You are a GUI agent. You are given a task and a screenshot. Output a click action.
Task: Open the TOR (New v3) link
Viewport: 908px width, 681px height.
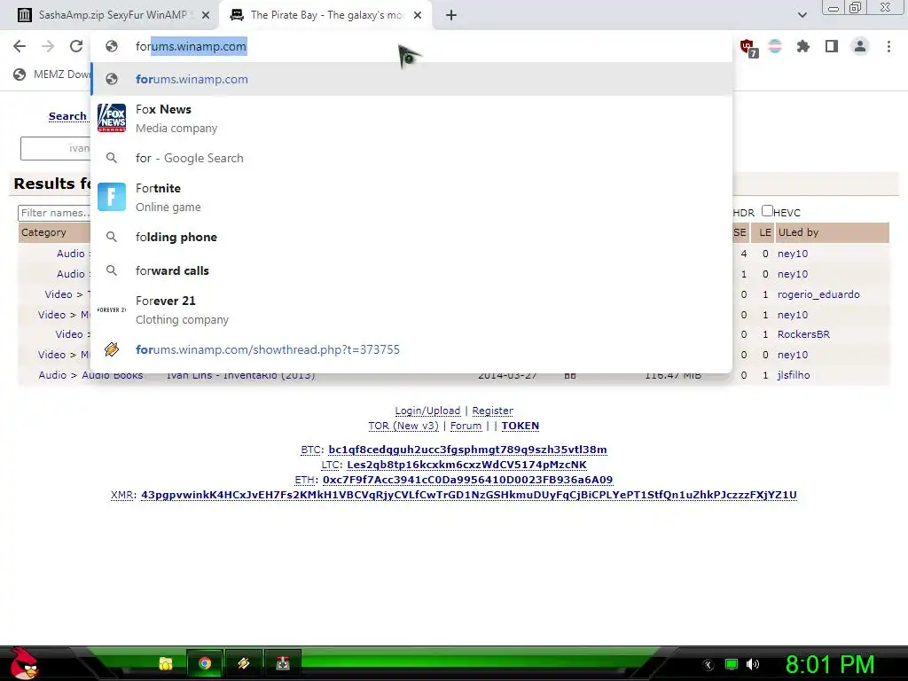403,426
